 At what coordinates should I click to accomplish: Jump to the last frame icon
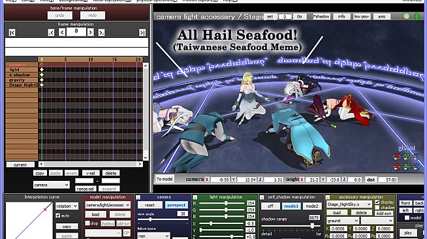click(142, 33)
